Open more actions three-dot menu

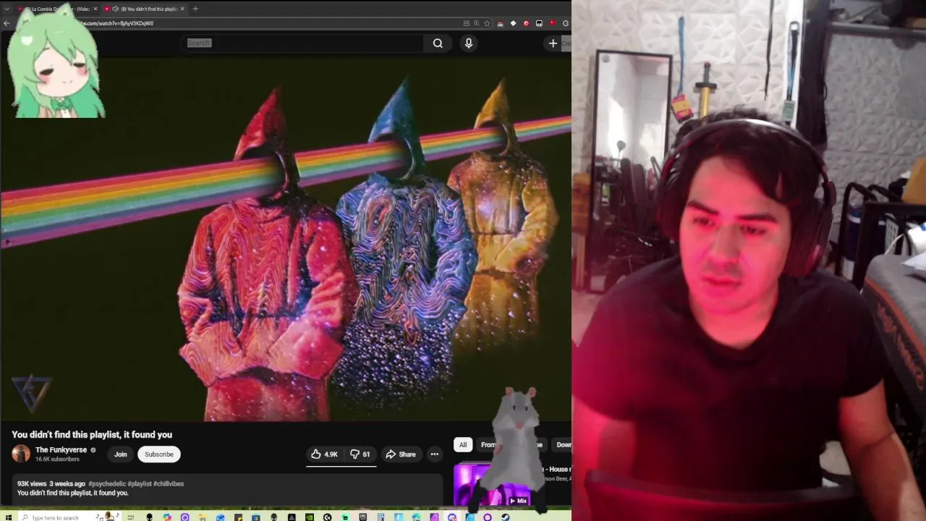tap(435, 454)
